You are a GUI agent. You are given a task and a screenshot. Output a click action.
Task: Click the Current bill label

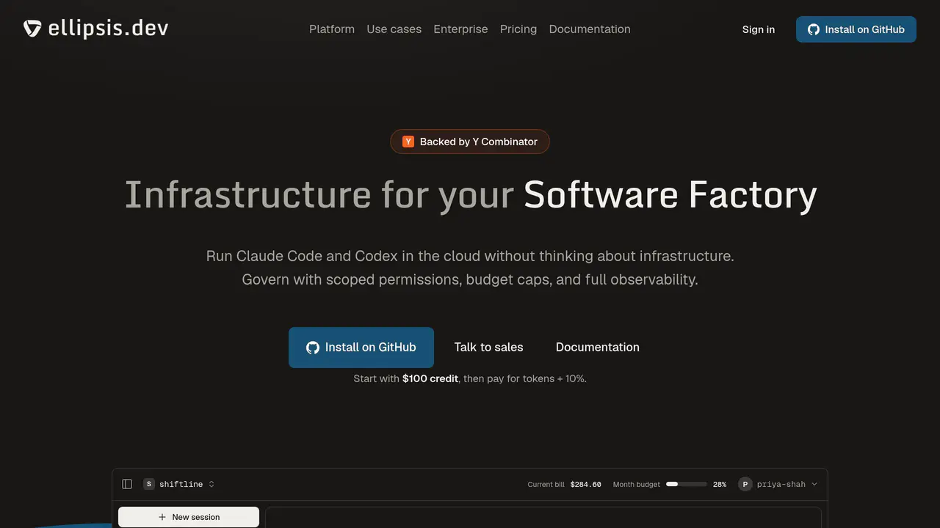coord(546,484)
